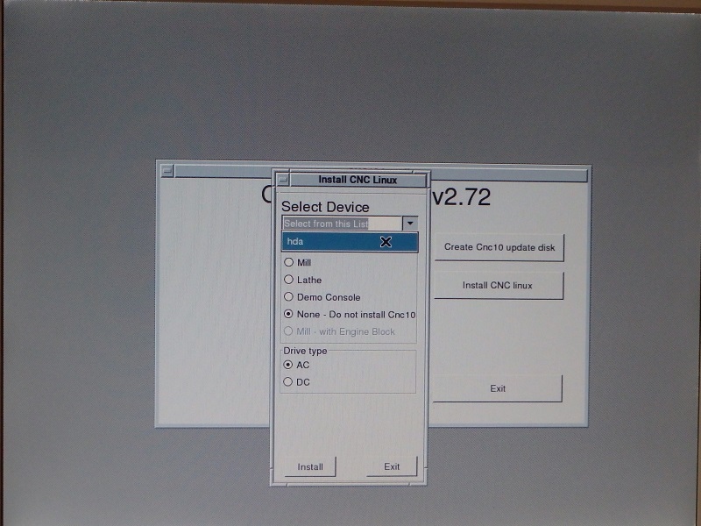This screenshot has width=701, height=526.
Task: Click the 'Install CNC linux' main button
Action: (498, 286)
